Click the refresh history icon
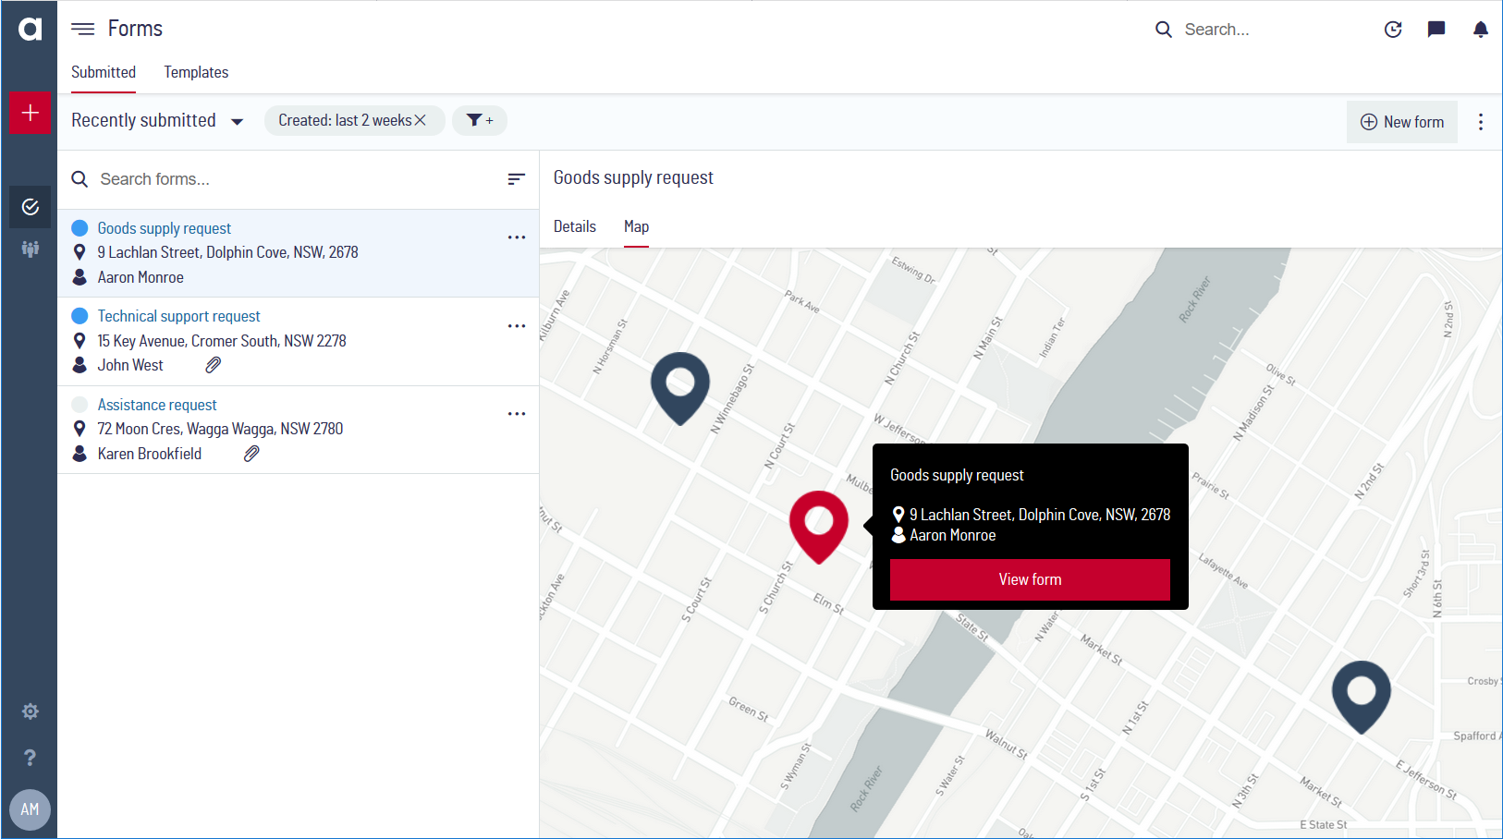This screenshot has width=1503, height=839. tap(1393, 30)
